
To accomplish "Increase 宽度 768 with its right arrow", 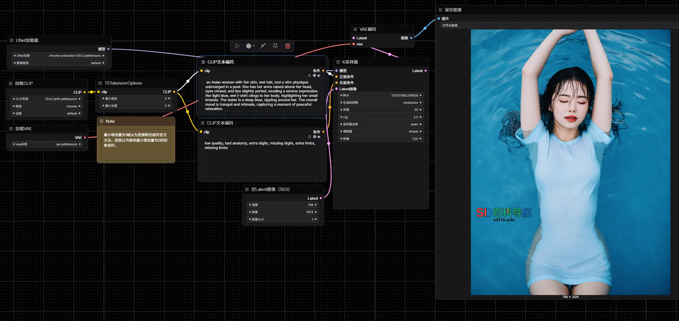I will [316, 205].
